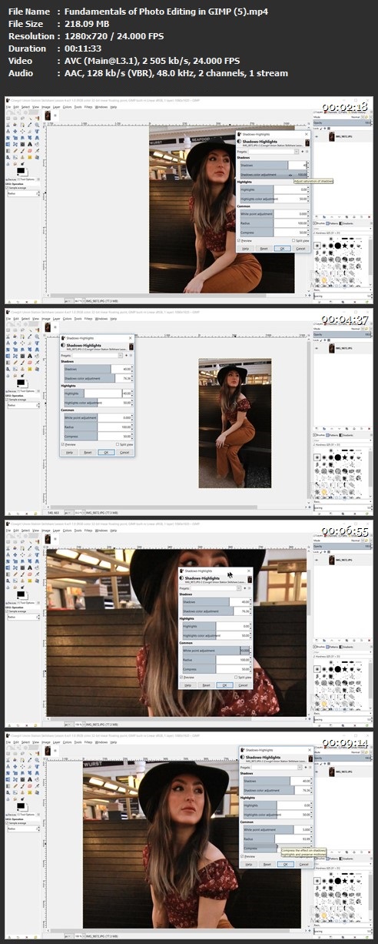Click Reset in the 06:55 Shadows-Highlights dialog
The width and height of the screenshot is (378, 944).
tap(207, 685)
